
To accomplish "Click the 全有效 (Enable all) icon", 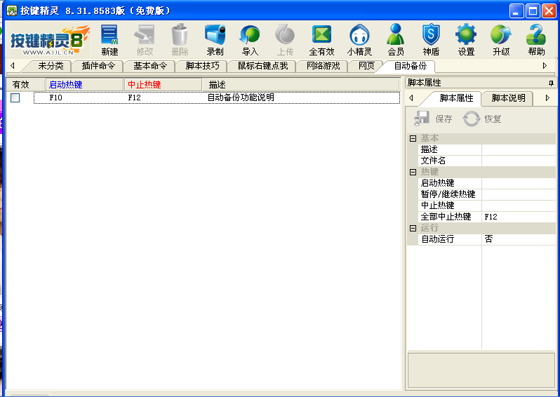I will [x=321, y=40].
